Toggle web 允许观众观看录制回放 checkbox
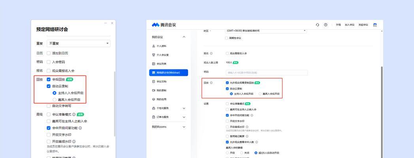The width and height of the screenshot is (414, 158). 227,83
